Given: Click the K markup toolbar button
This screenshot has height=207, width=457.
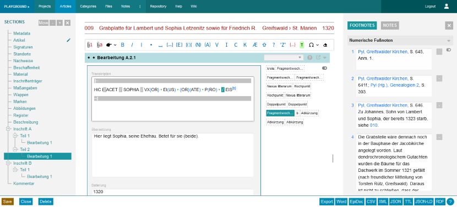Looking at the screenshot, I should (245, 45).
